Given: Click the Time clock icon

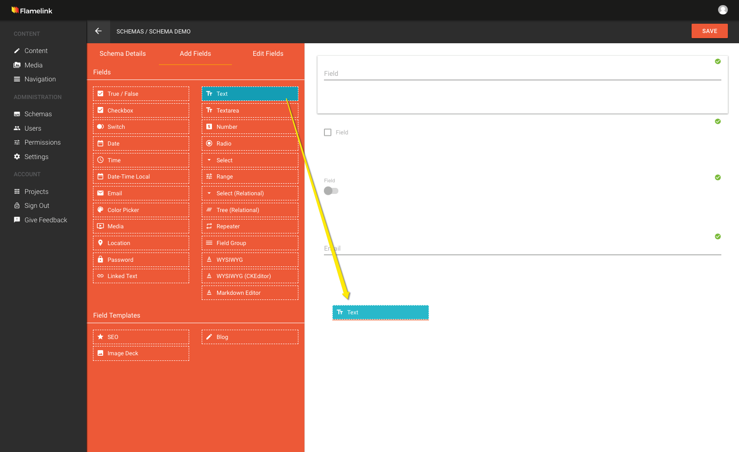Looking at the screenshot, I should tap(100, 160).
